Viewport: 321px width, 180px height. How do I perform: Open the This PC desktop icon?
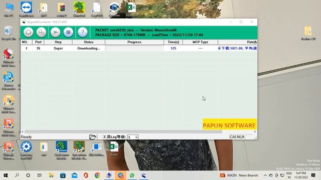click(9, 9)
